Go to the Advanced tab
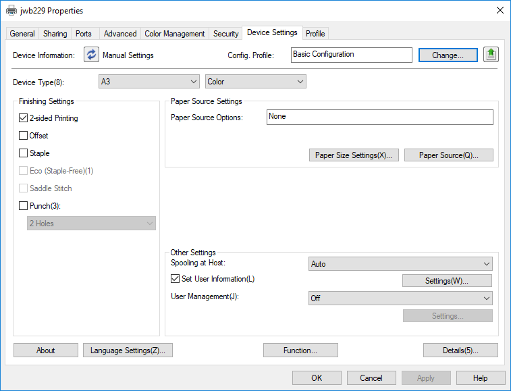This screenshot has height=391, width=511. (x=120, y=34)
